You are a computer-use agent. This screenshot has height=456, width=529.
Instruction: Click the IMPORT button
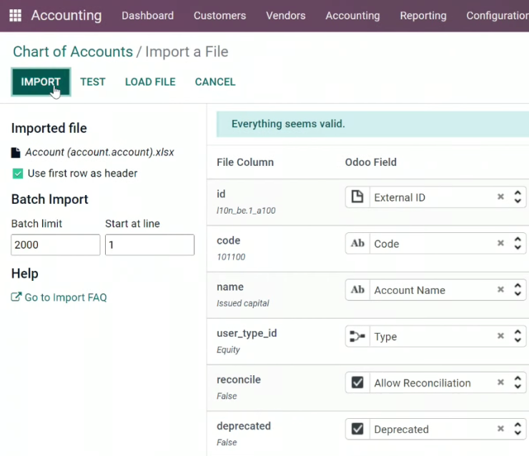tap(41, 82)
